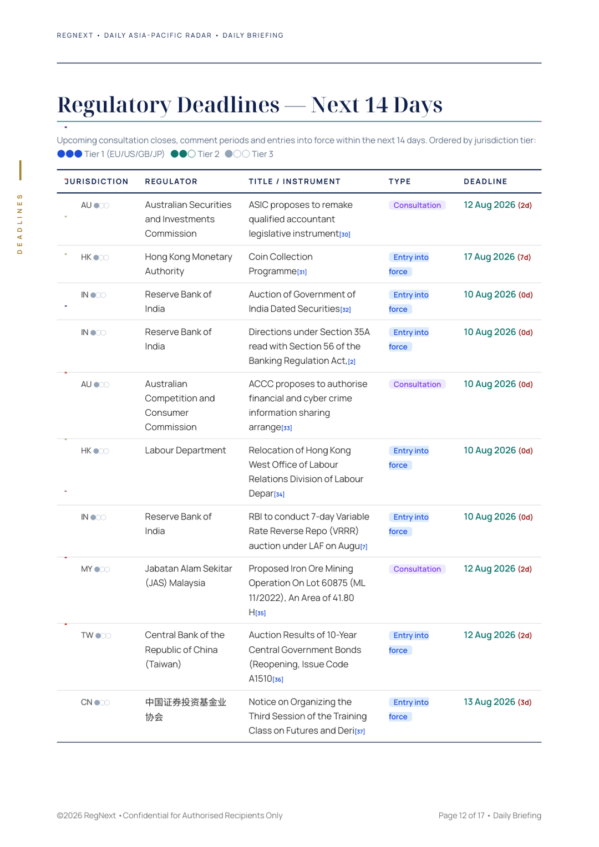Click 'REGNEXT' in the header breadcrumb
The height and width of the screenshot is (847, 599).
coord(75,35)
